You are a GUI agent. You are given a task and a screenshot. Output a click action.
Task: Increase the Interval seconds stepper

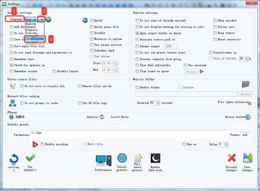[x=159, y=101]
